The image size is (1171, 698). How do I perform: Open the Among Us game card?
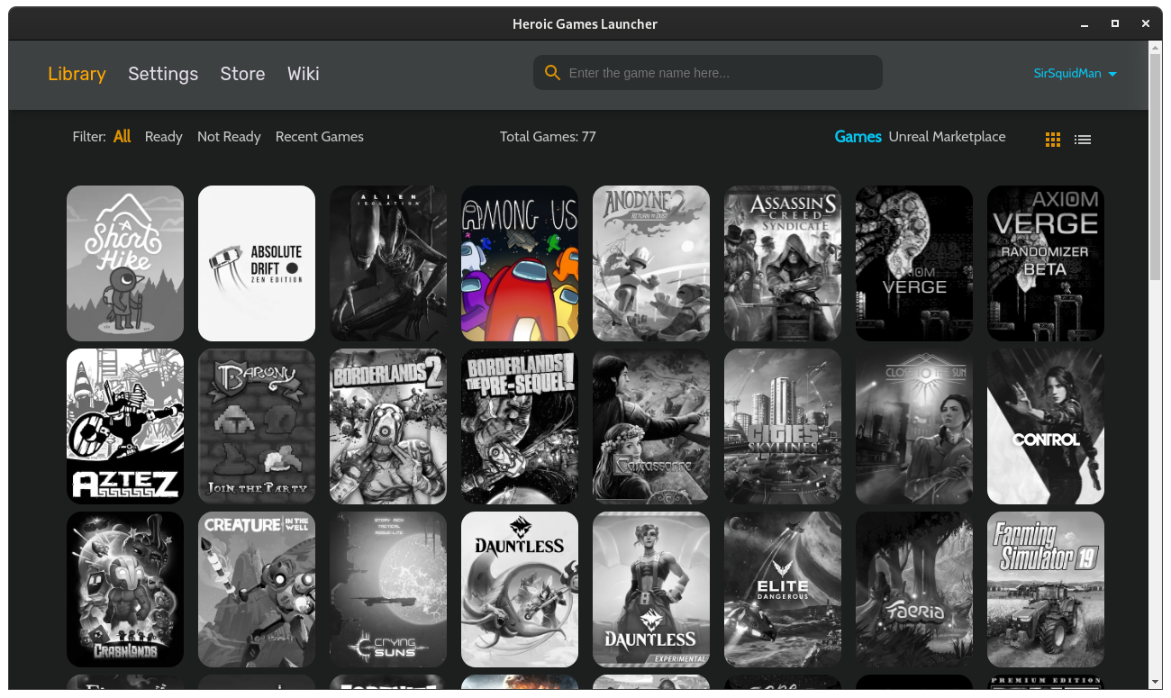(520, 263)
